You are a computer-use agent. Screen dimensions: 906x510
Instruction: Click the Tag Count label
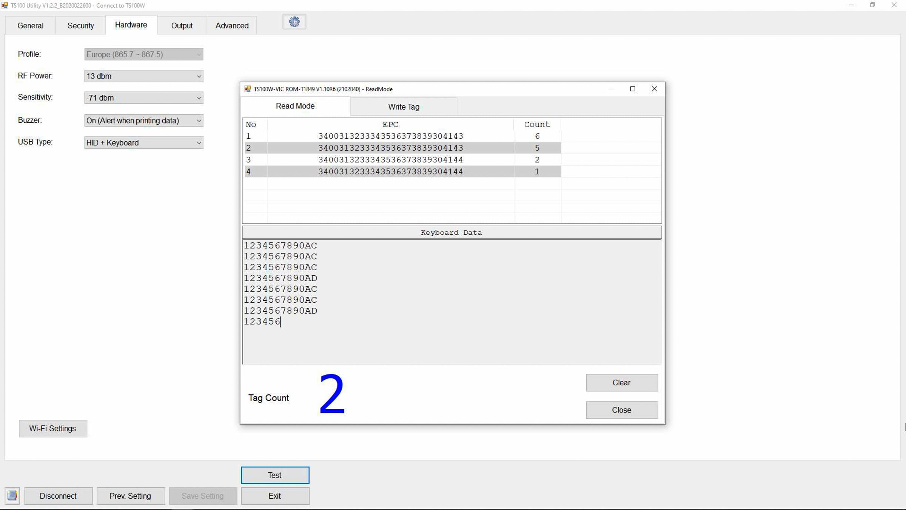[x=268, y=398]
